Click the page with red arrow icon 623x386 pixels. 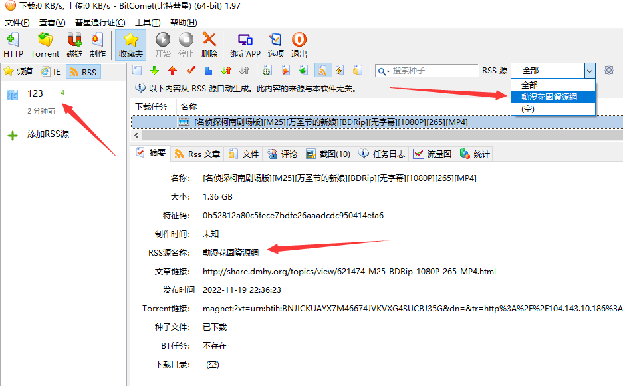tap(285, 71)
